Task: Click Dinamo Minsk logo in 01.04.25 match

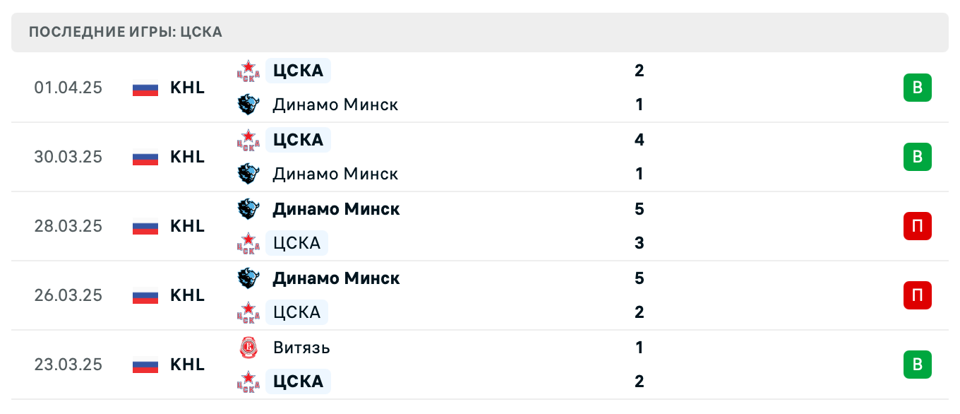Action: [248, 105]
